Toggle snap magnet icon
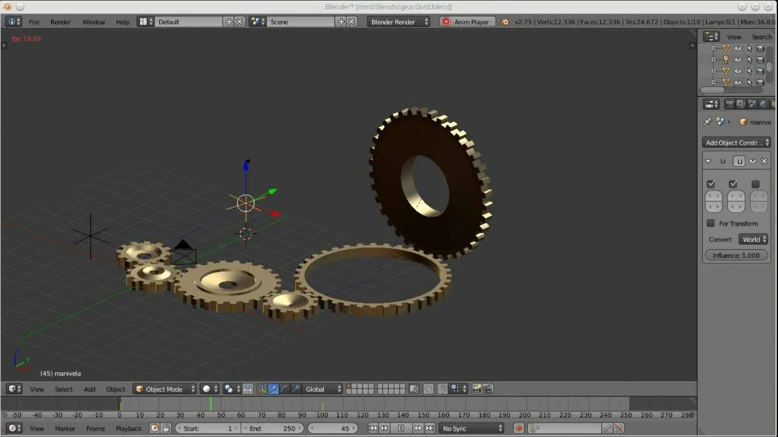This screenshot has width=778, height=437. coord(442,389)
